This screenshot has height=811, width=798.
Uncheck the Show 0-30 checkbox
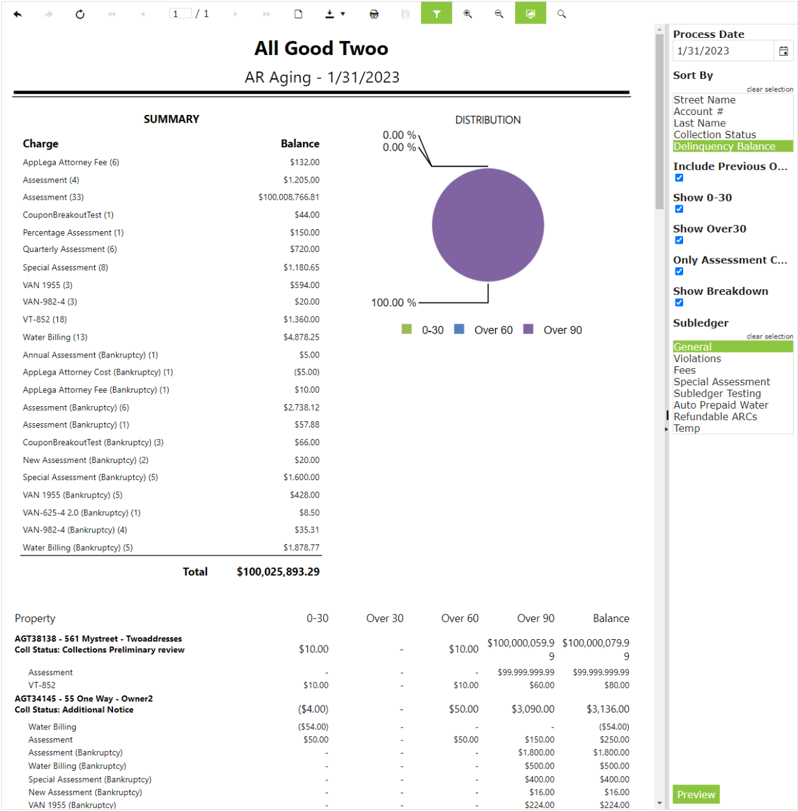pos(679,209)
